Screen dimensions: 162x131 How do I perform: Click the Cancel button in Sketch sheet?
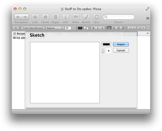tap(121, 50)
